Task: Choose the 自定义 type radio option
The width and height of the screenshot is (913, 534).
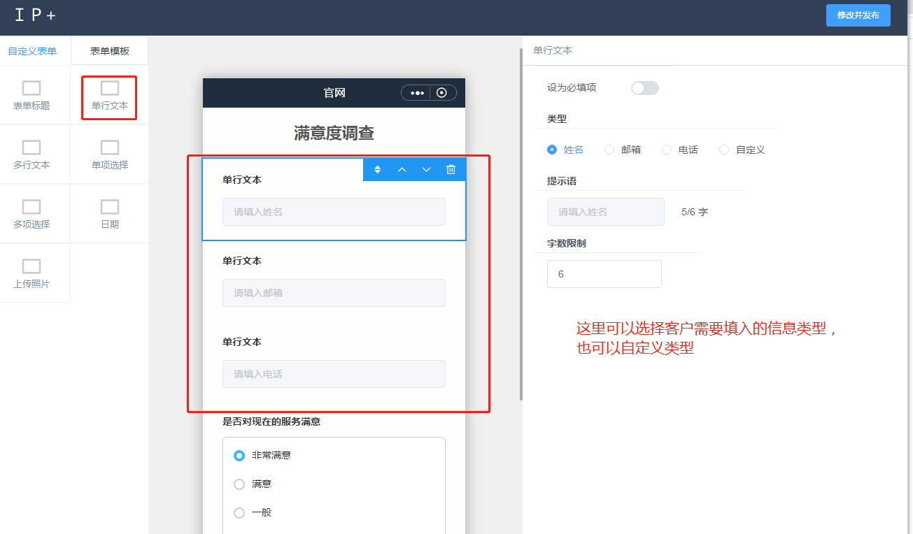Action: (724, 150)
